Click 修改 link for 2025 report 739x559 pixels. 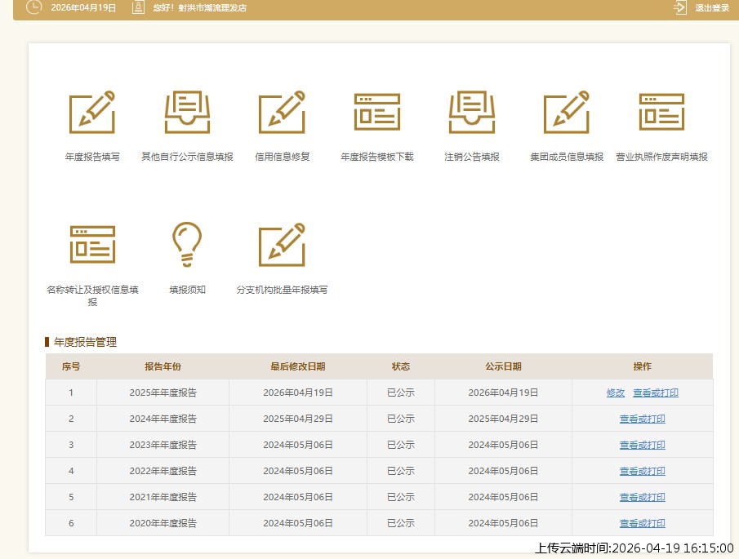coord(616,393)
